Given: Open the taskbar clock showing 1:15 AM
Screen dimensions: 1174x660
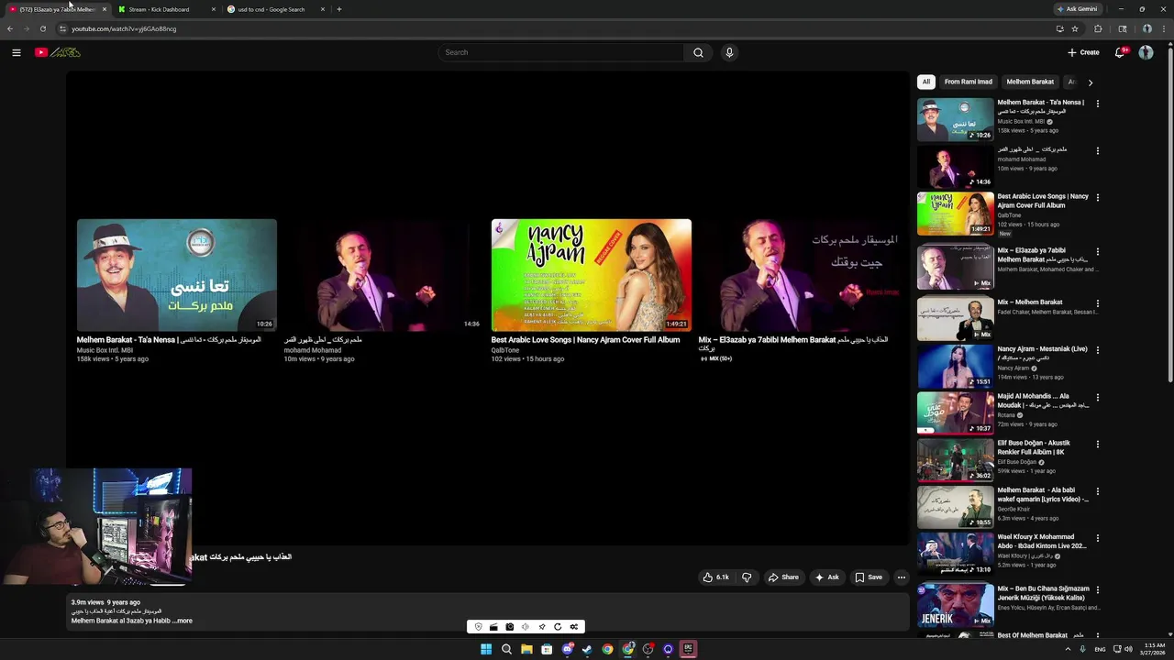Looking at the screenshot, I should point(1153,649).
